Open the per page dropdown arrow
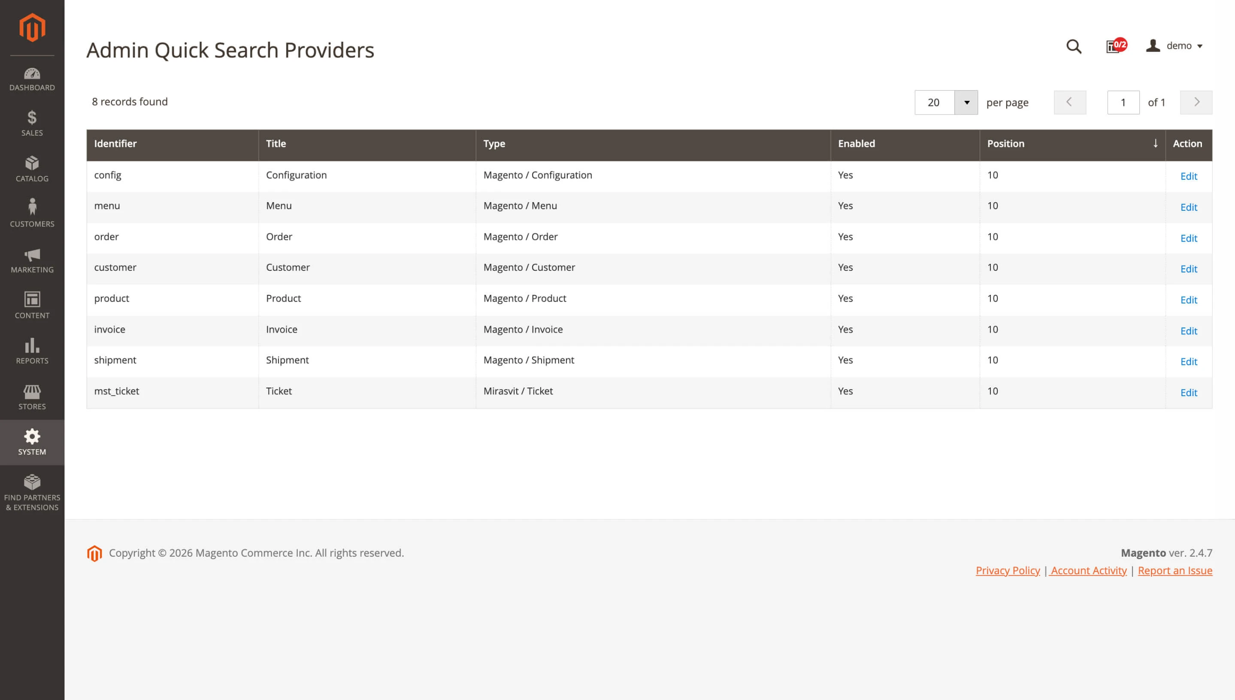The height and width of the screenshot is (700, 1235). coord(966,103)
